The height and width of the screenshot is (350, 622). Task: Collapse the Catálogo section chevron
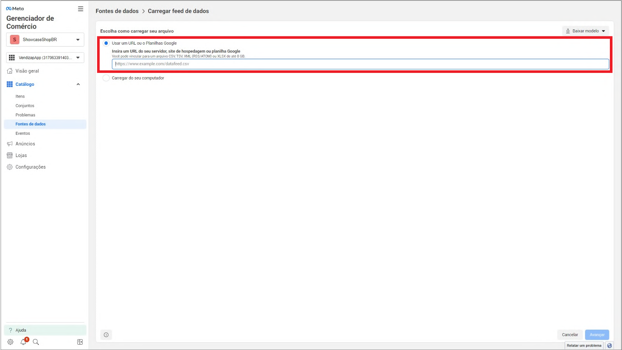point(78,85)
